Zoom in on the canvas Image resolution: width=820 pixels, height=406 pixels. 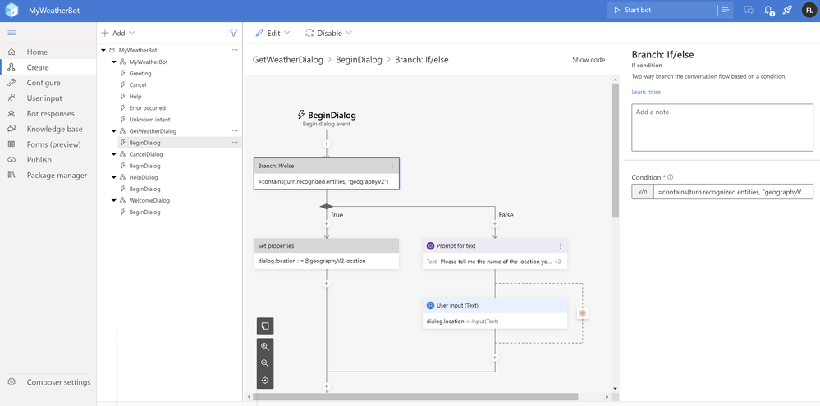click(265, 346)
